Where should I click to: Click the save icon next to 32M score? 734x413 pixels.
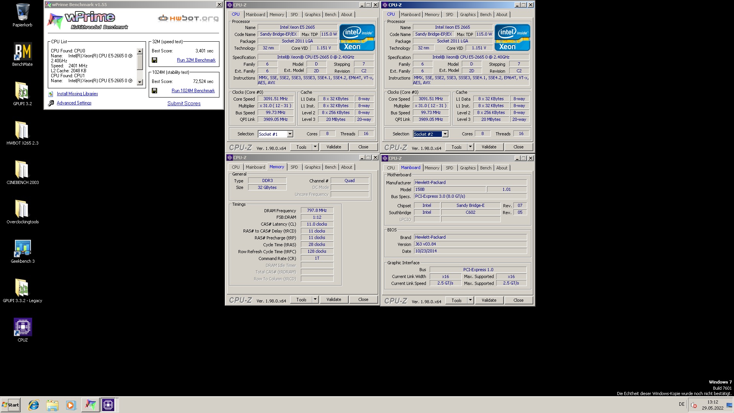pyautogui.click(x=154, y=60)
